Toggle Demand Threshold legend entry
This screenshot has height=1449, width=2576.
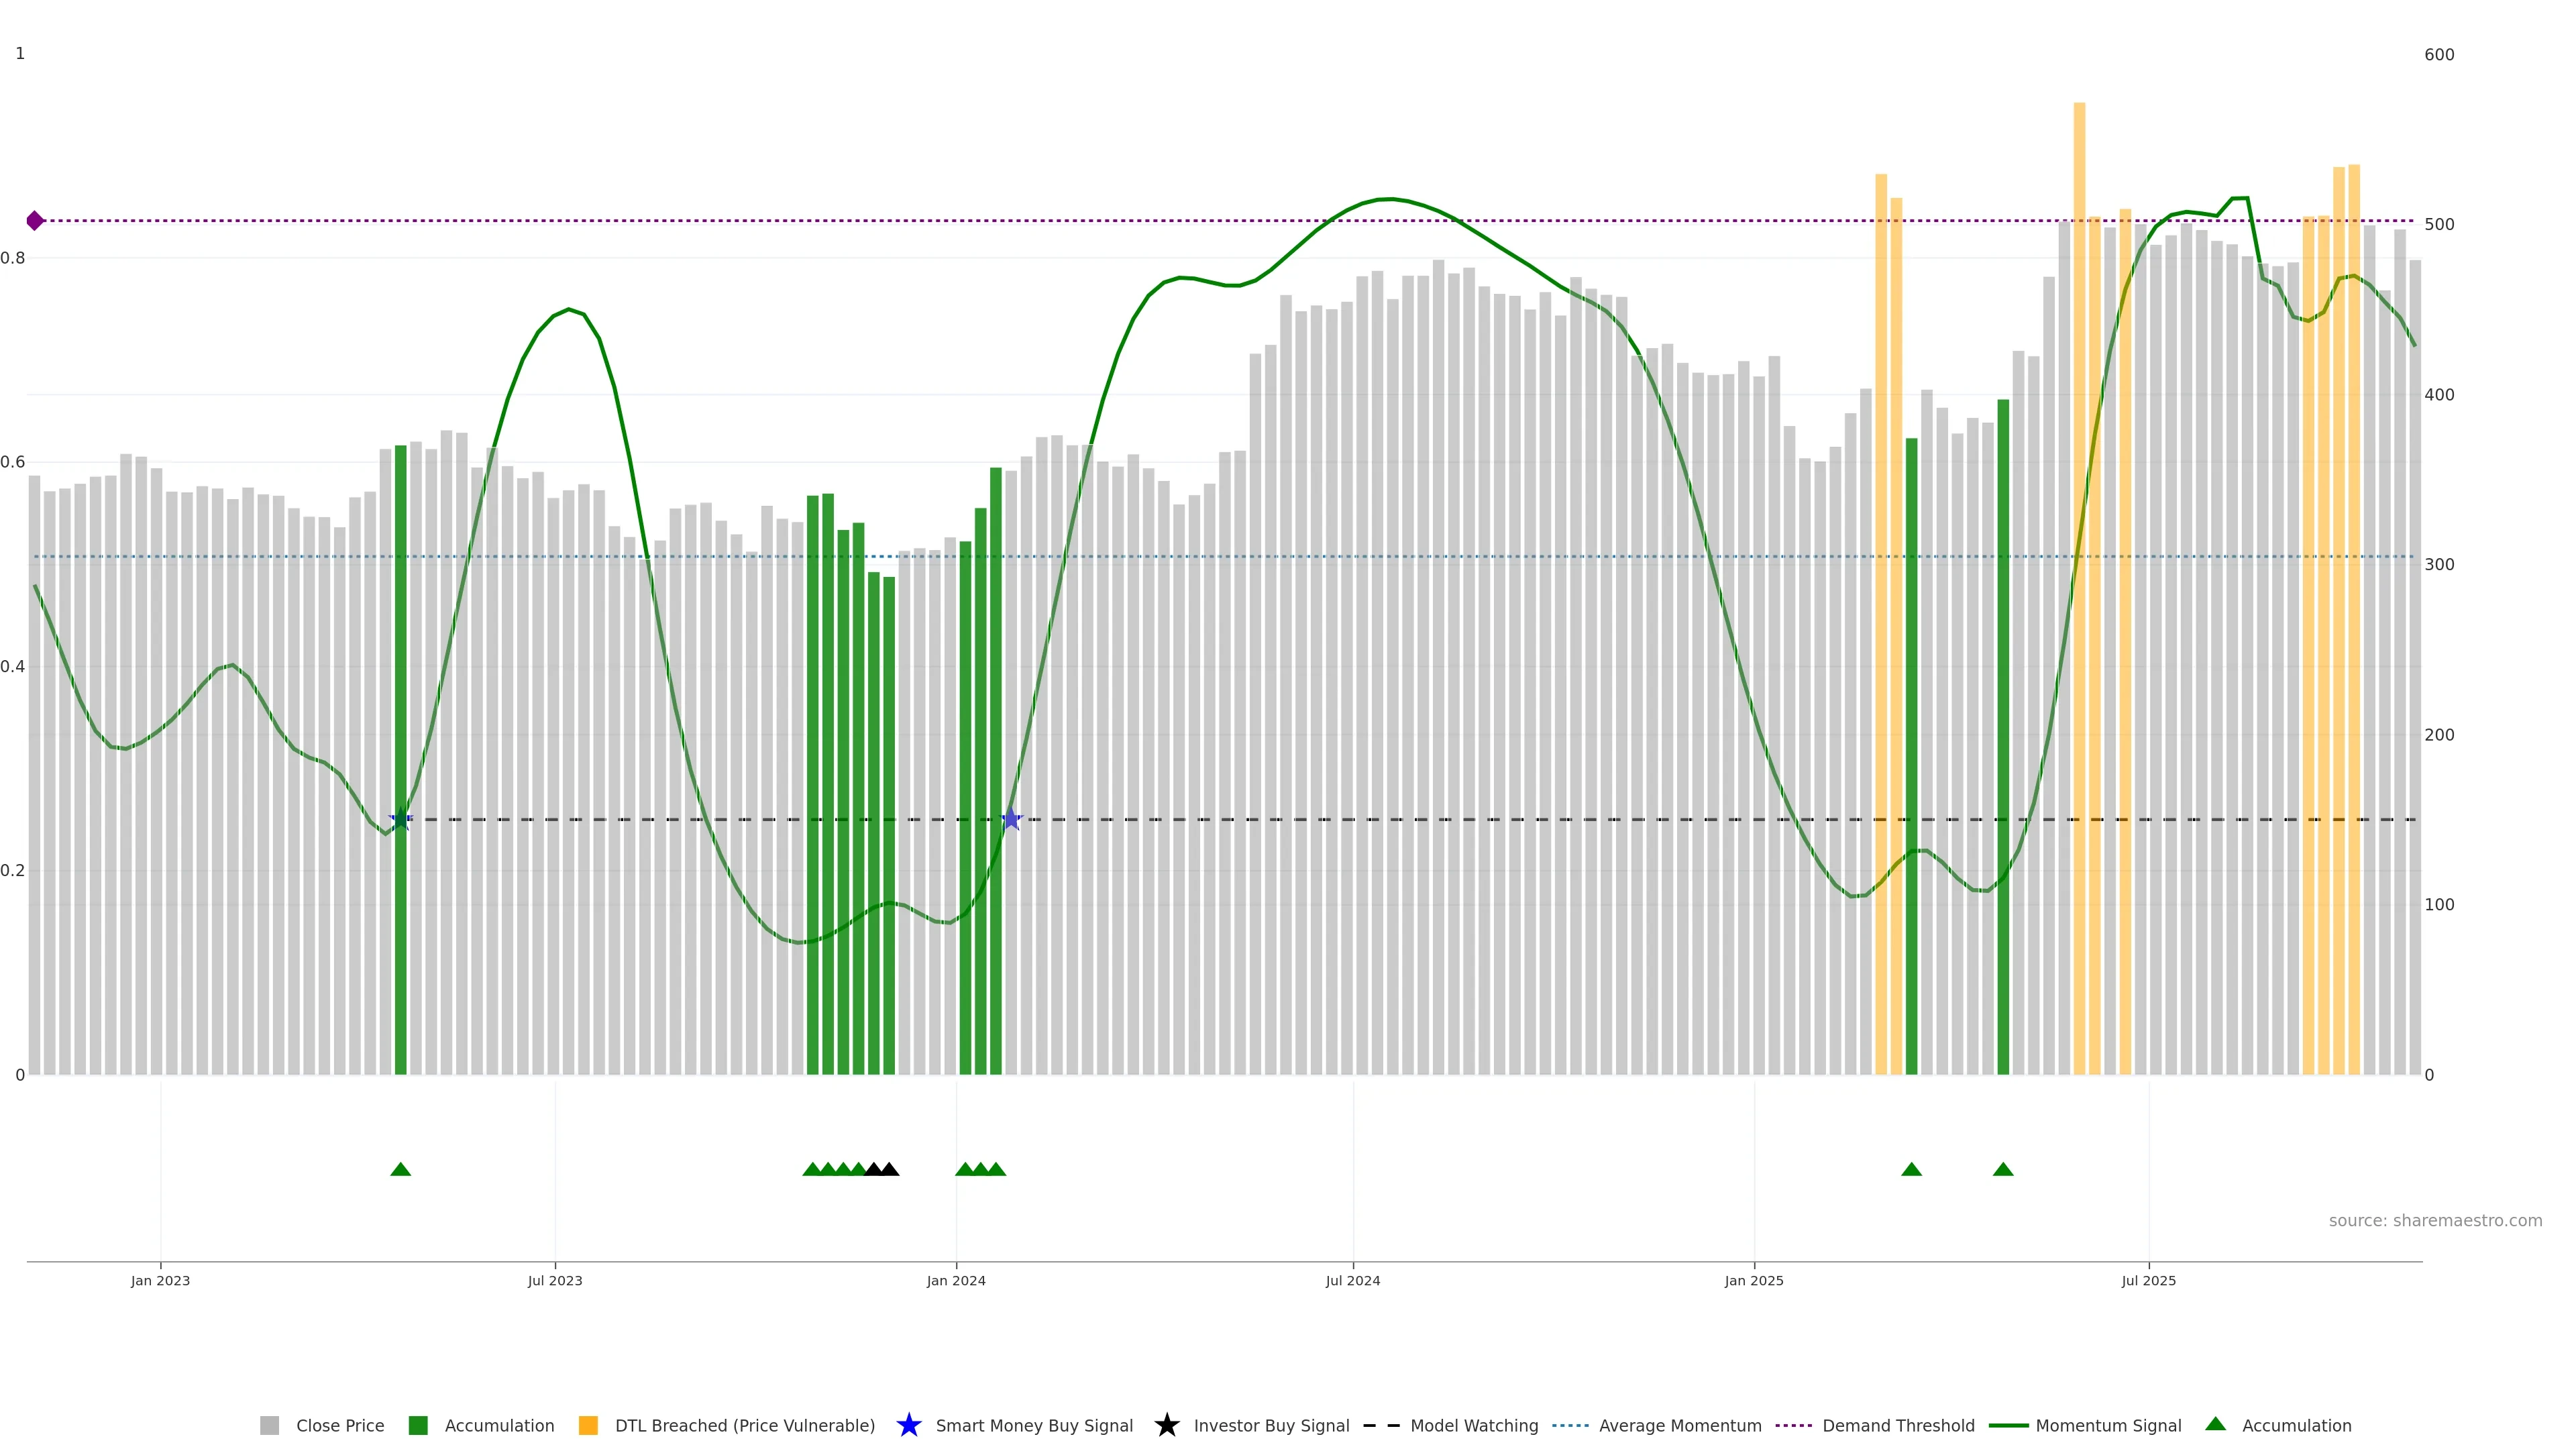point(1875,1425)
